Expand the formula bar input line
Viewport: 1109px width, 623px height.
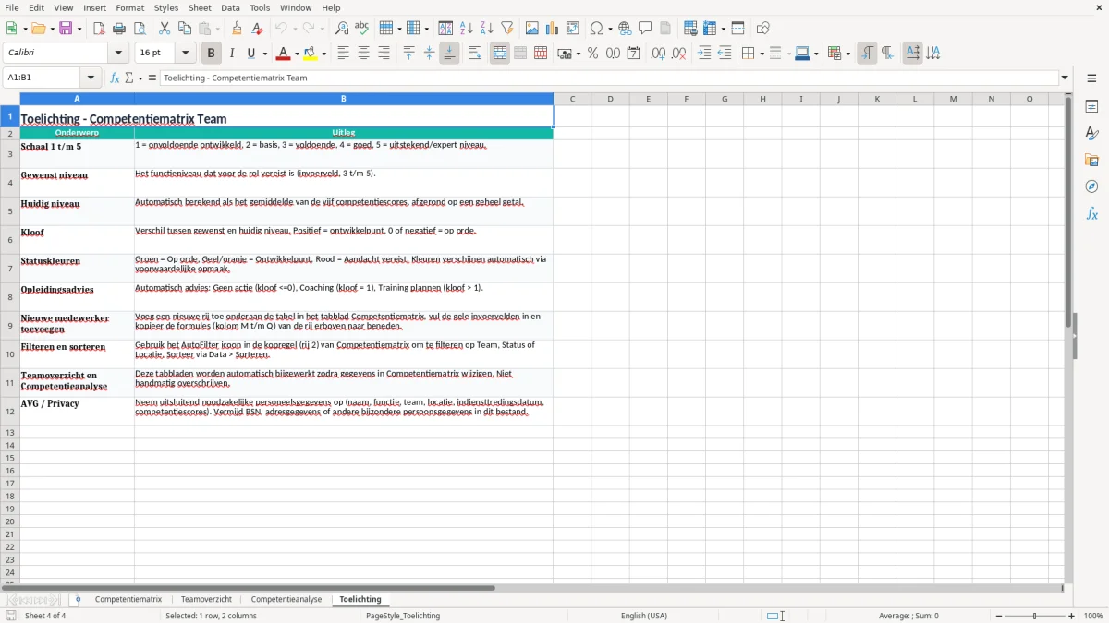pyautogui.click(x=1065, y=78)
